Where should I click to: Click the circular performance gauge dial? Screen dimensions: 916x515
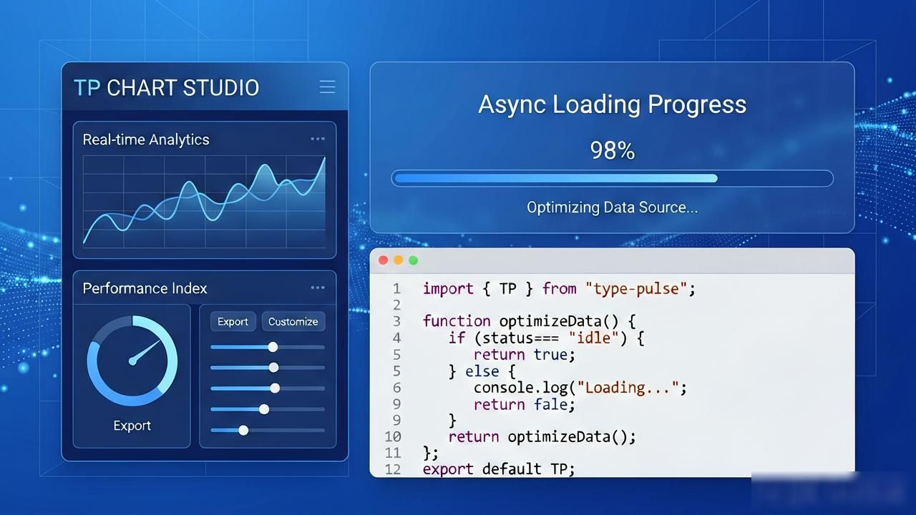(132, 361)
